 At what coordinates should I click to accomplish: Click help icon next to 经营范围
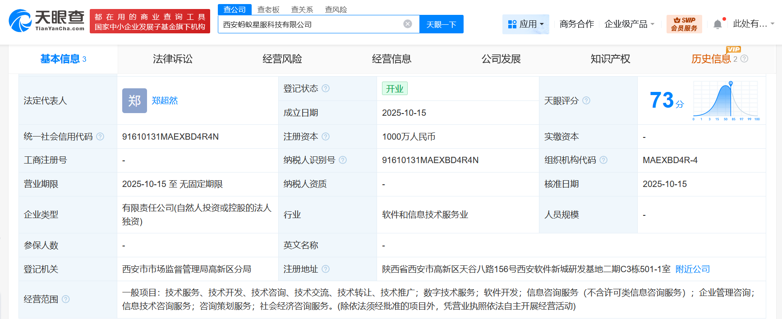click(66, 299)
